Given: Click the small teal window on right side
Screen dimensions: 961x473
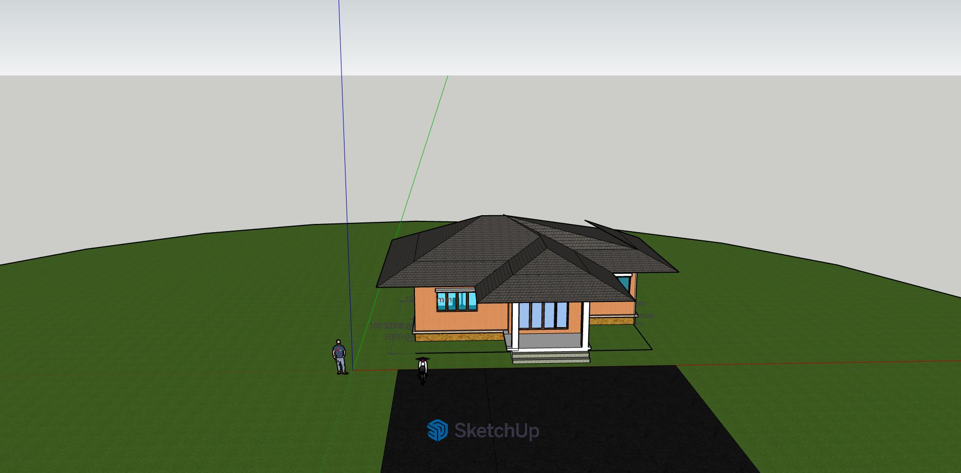Looking at the screenshot, I should [624, 283].
